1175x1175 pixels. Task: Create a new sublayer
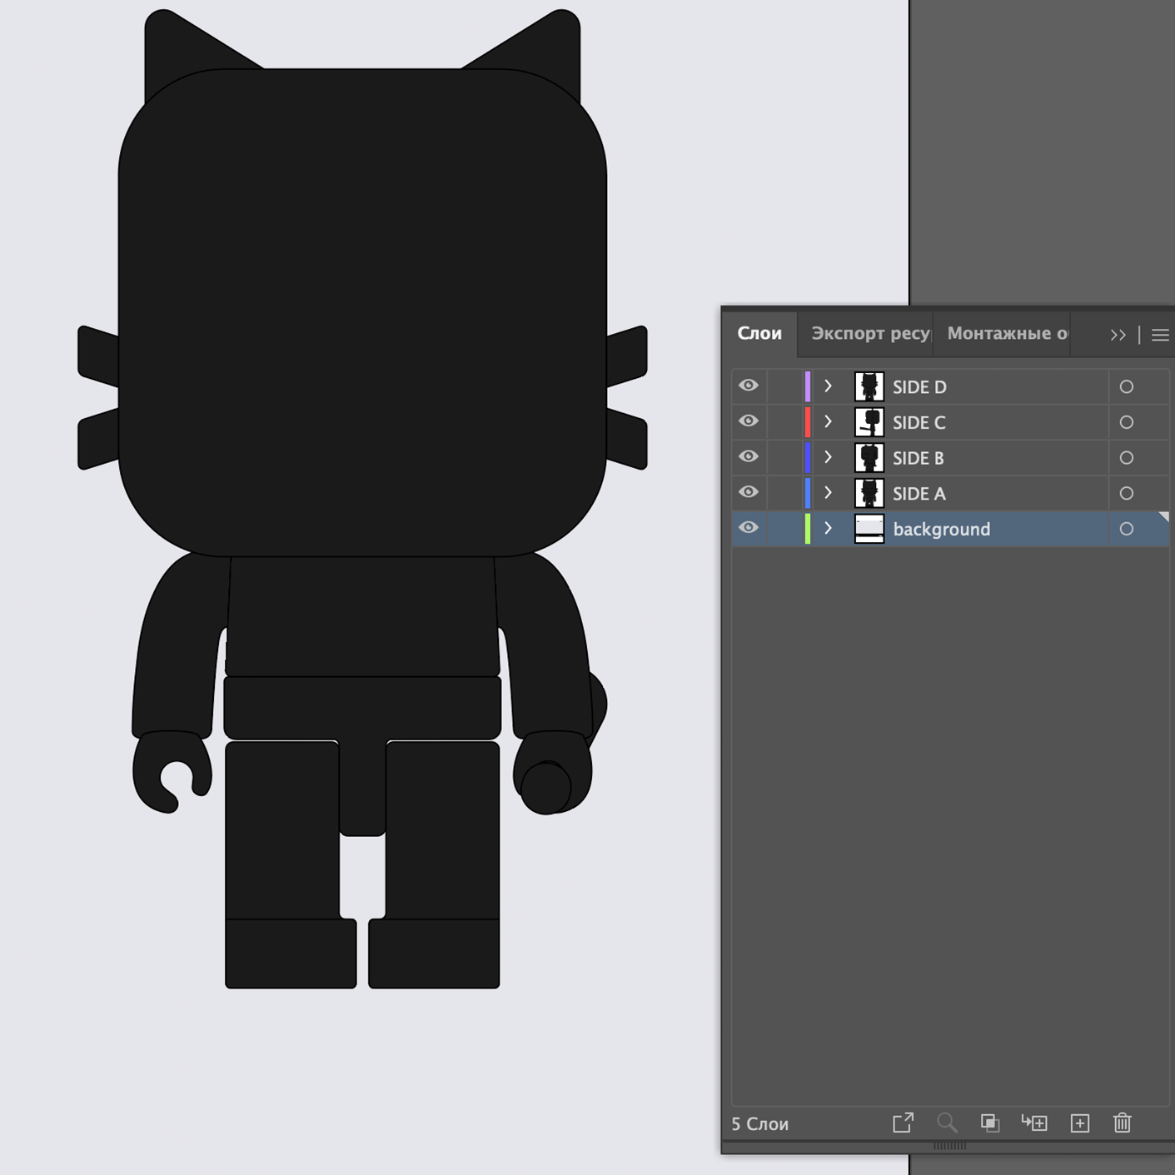tap(1034, 1123)
